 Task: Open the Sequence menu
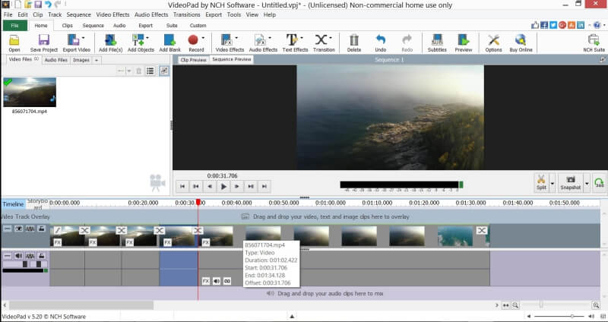click(x=79, y=14)
